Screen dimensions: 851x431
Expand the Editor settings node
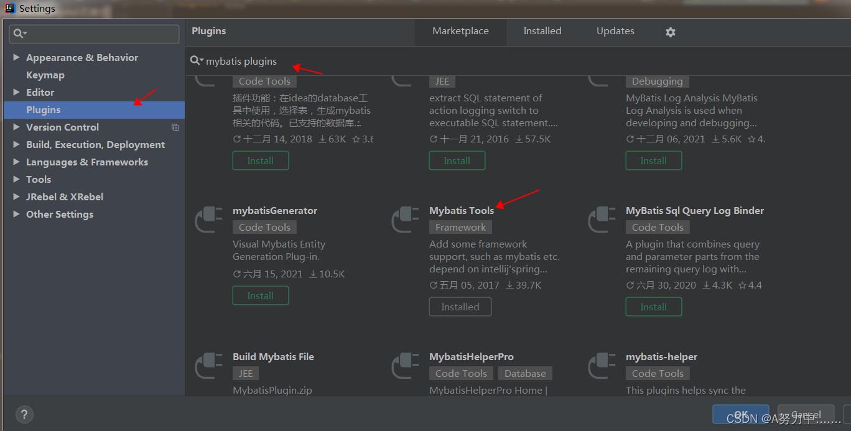[x=16, y=92]
